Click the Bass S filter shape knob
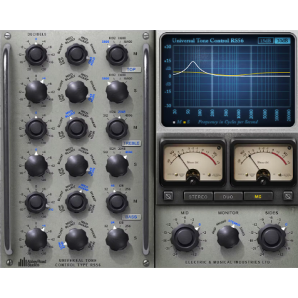 coord(76,239)
